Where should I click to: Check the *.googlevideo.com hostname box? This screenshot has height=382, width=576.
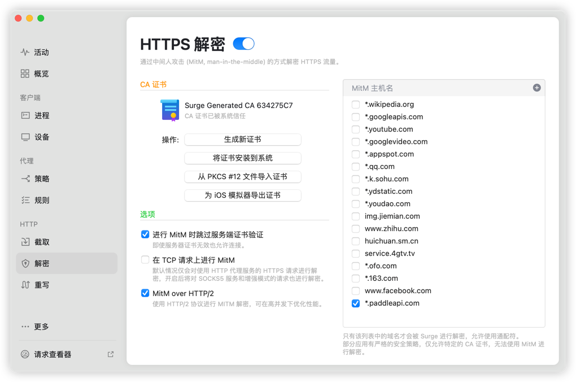356,142
